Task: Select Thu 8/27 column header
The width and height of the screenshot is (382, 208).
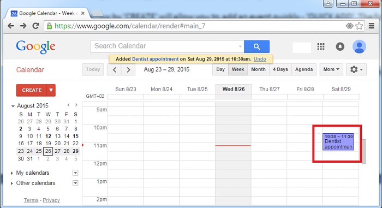Action: point(269,89)
